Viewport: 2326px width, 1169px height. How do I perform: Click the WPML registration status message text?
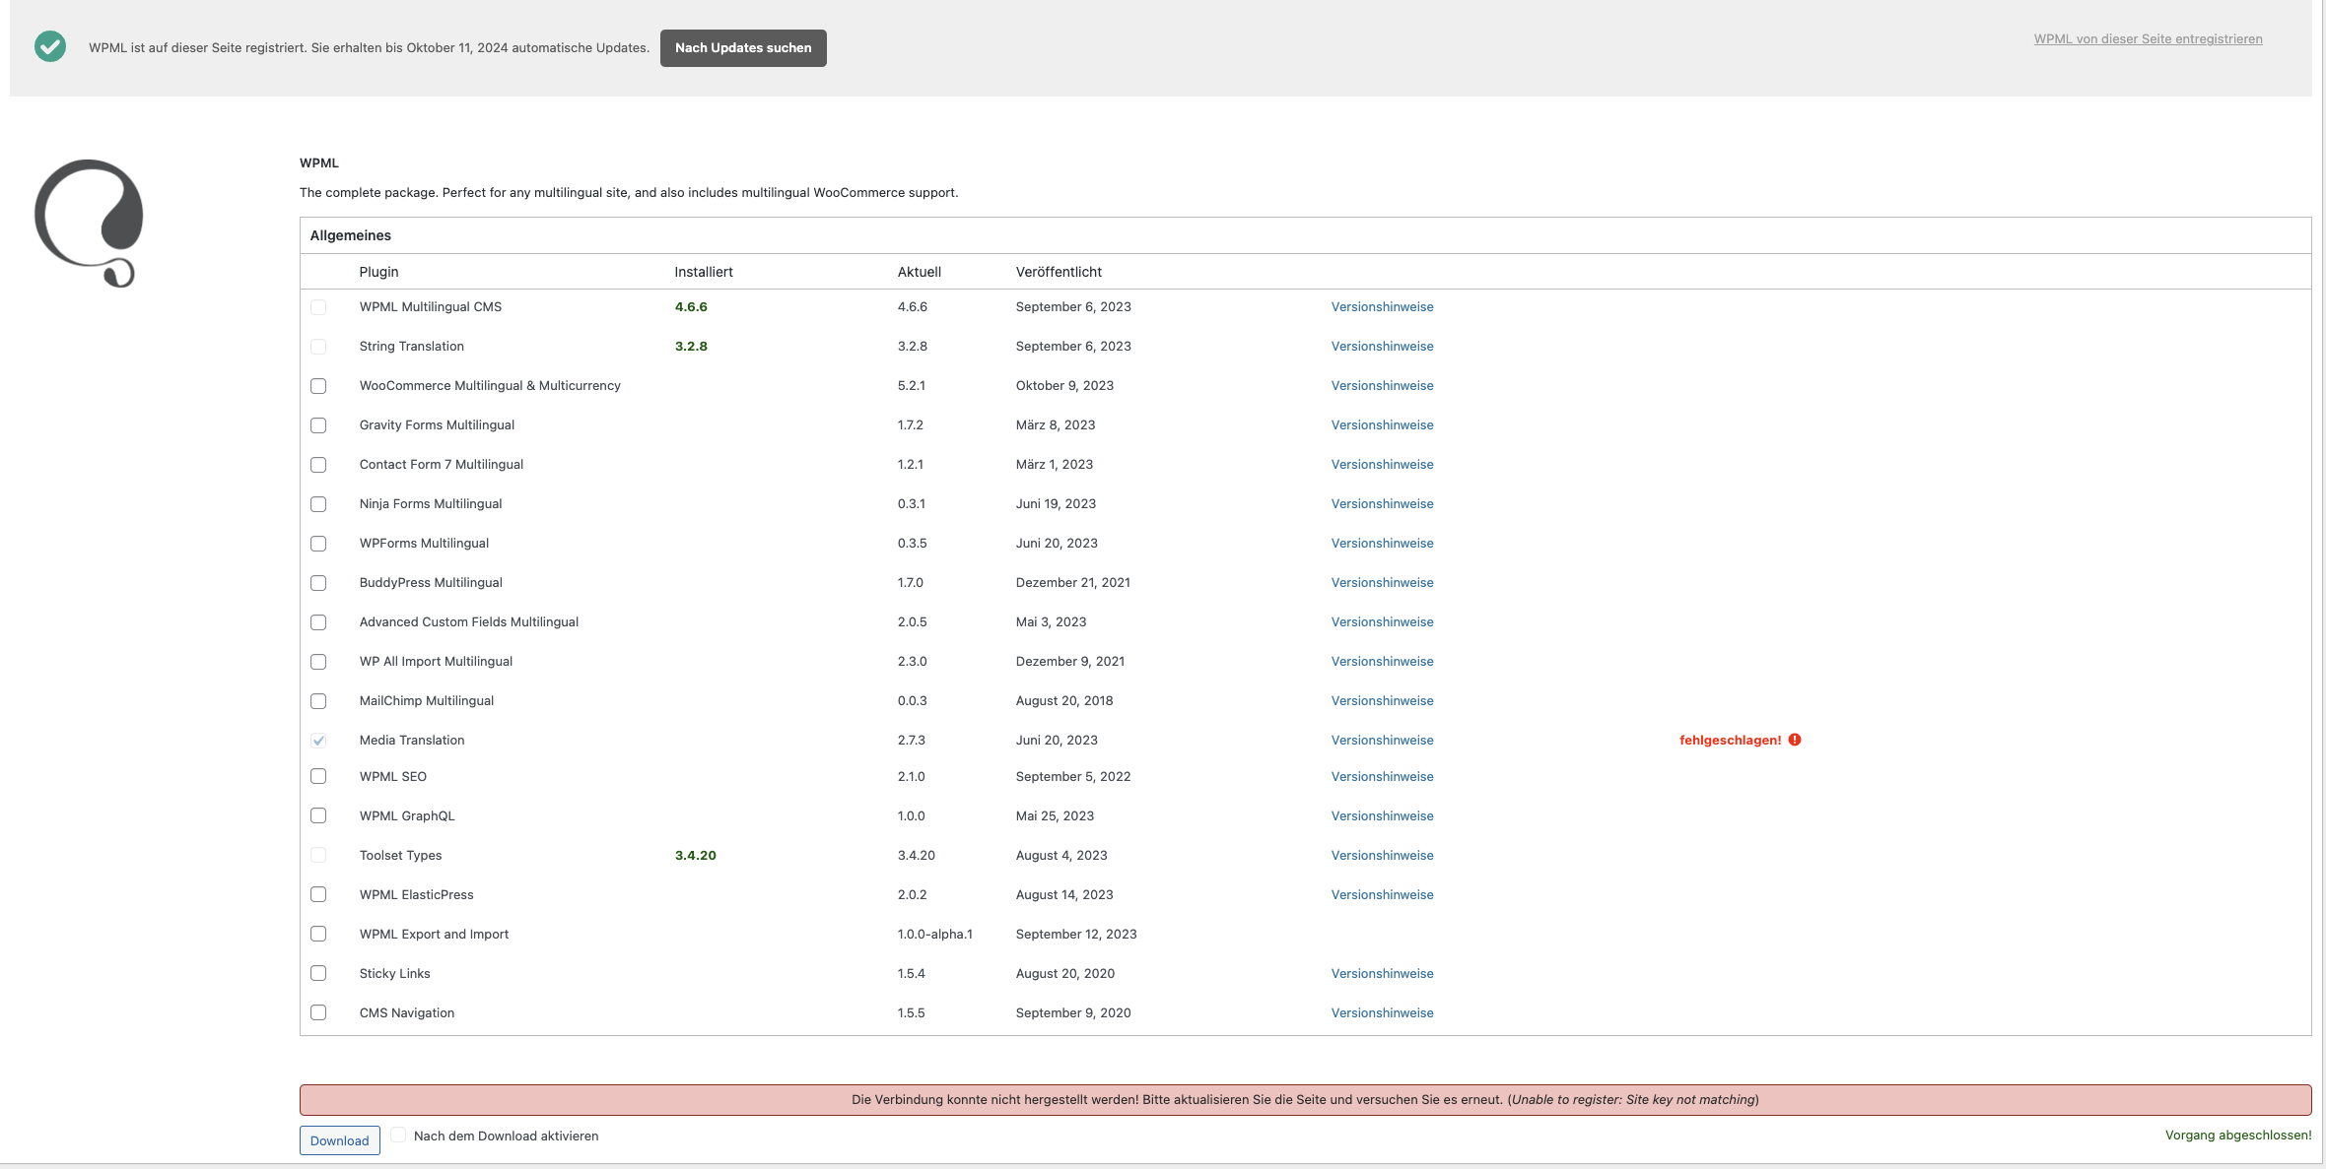pos(369,48)
